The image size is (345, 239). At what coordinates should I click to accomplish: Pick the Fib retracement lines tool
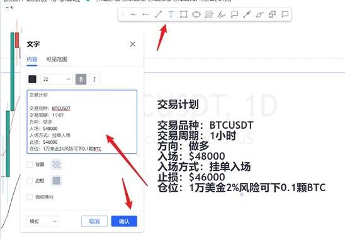tap(209, 15)
